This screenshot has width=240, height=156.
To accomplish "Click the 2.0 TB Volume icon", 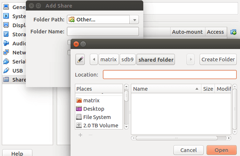I will [79, 126].
